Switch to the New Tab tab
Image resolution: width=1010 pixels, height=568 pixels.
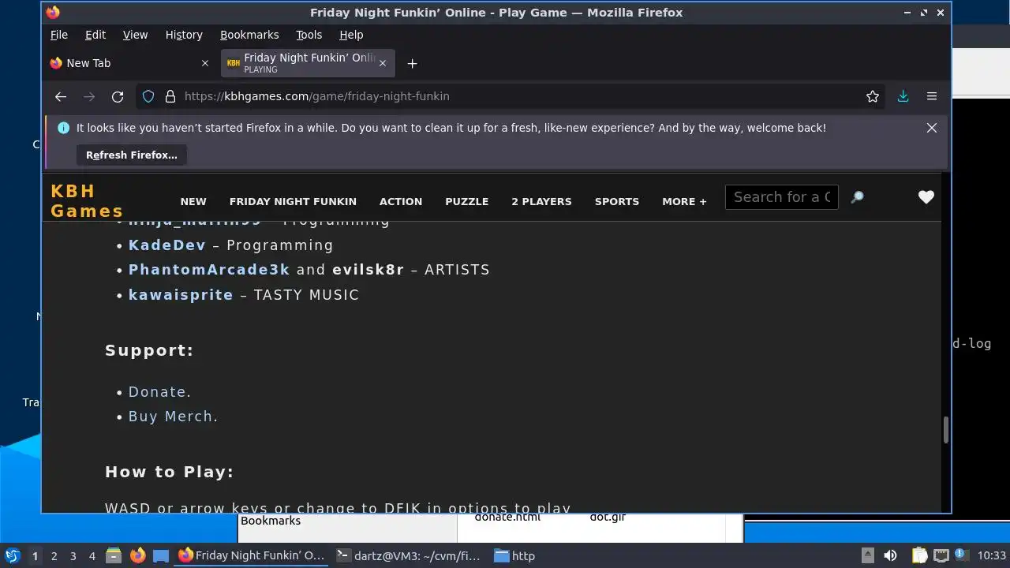click(130, 63)
